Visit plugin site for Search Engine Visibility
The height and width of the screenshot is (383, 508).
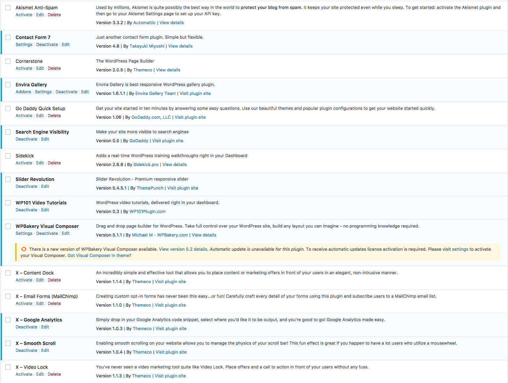[167, 141]
